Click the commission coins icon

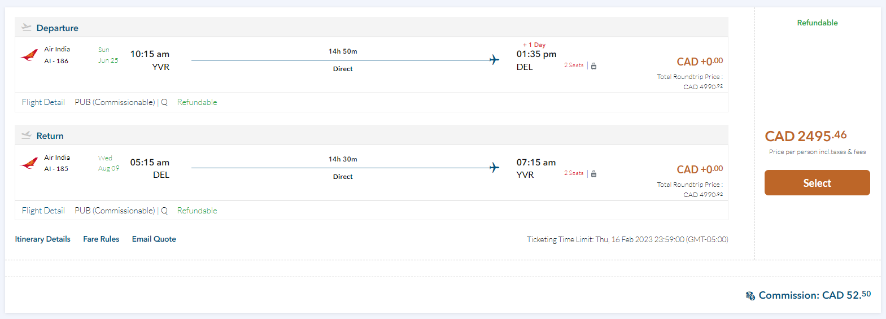pos(750,296)
